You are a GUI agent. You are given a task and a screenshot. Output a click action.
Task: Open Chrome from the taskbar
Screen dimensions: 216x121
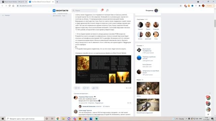pos(58,119)
